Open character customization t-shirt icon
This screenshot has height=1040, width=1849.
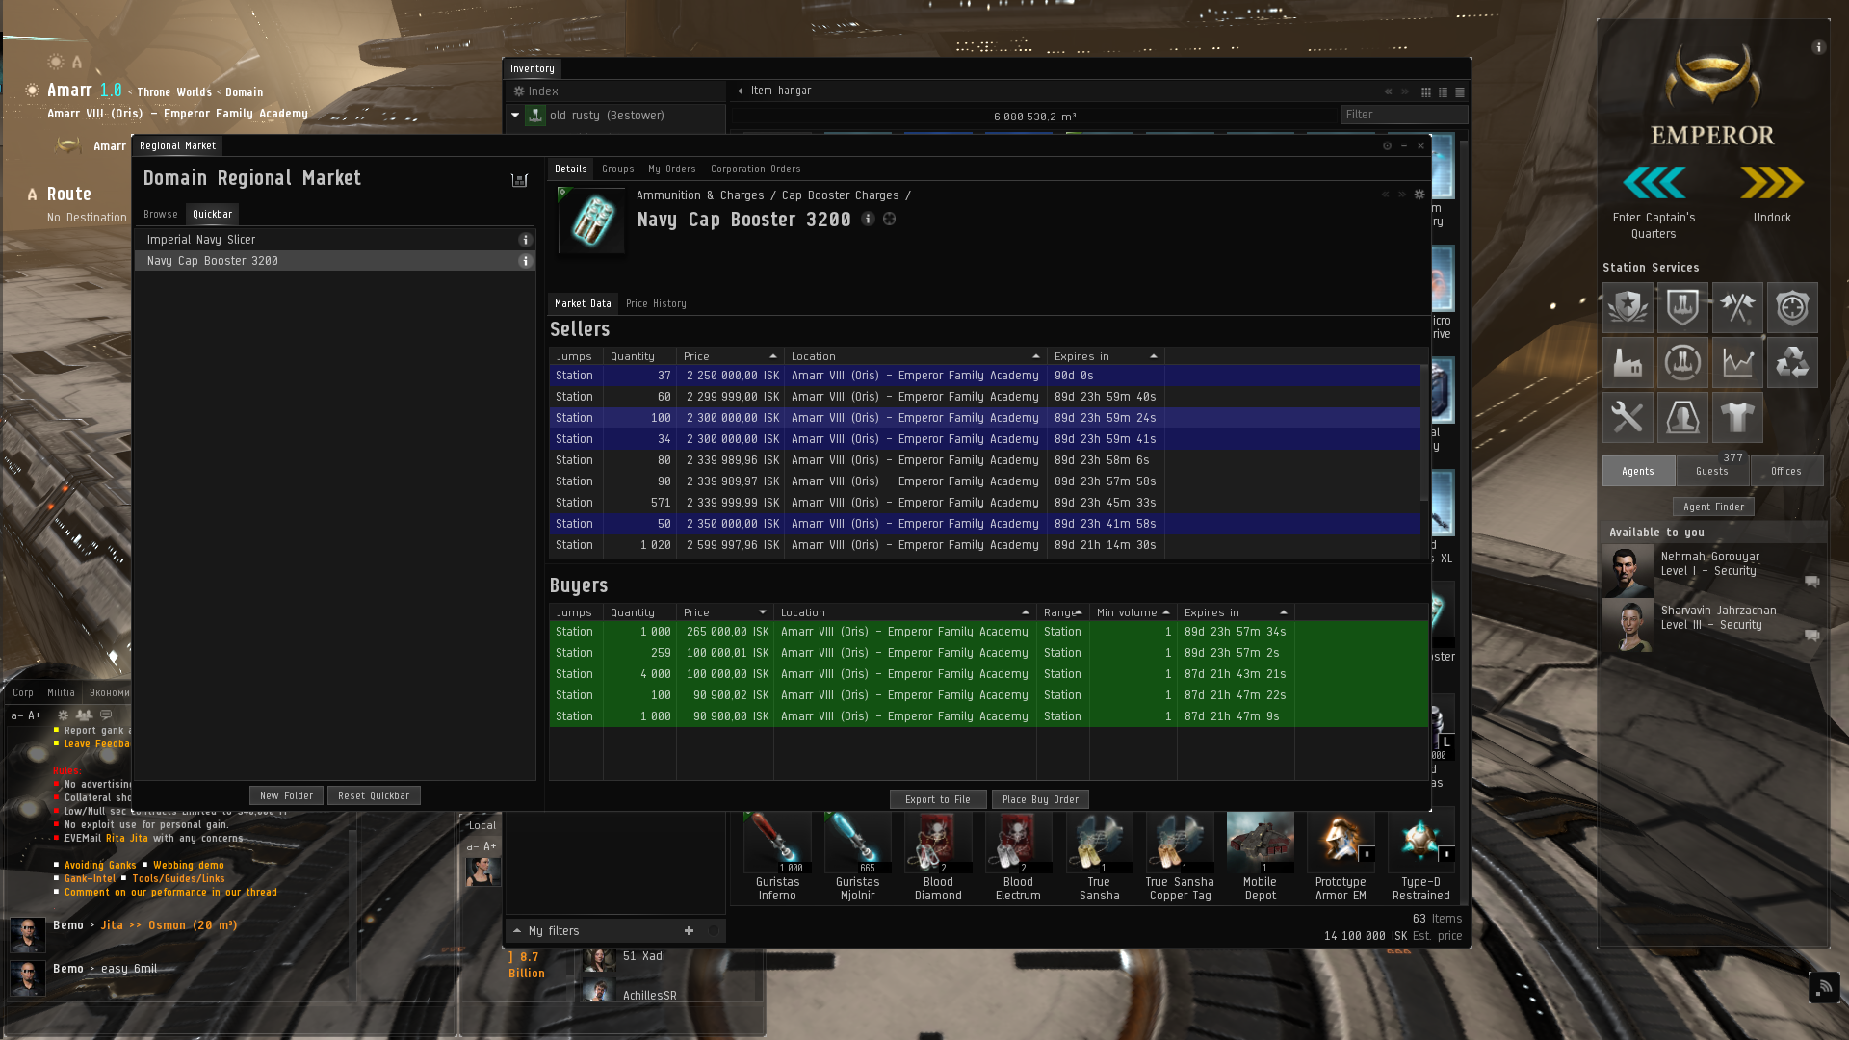pyautogui.click(x=1737, y=417)
